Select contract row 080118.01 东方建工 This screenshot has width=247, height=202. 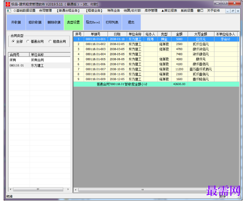[x=39, y=65]
